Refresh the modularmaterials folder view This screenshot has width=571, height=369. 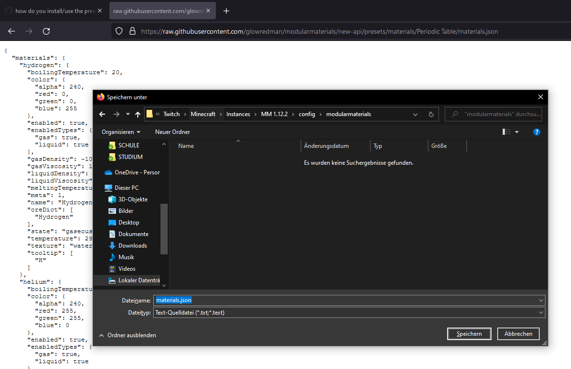point(430,114)
